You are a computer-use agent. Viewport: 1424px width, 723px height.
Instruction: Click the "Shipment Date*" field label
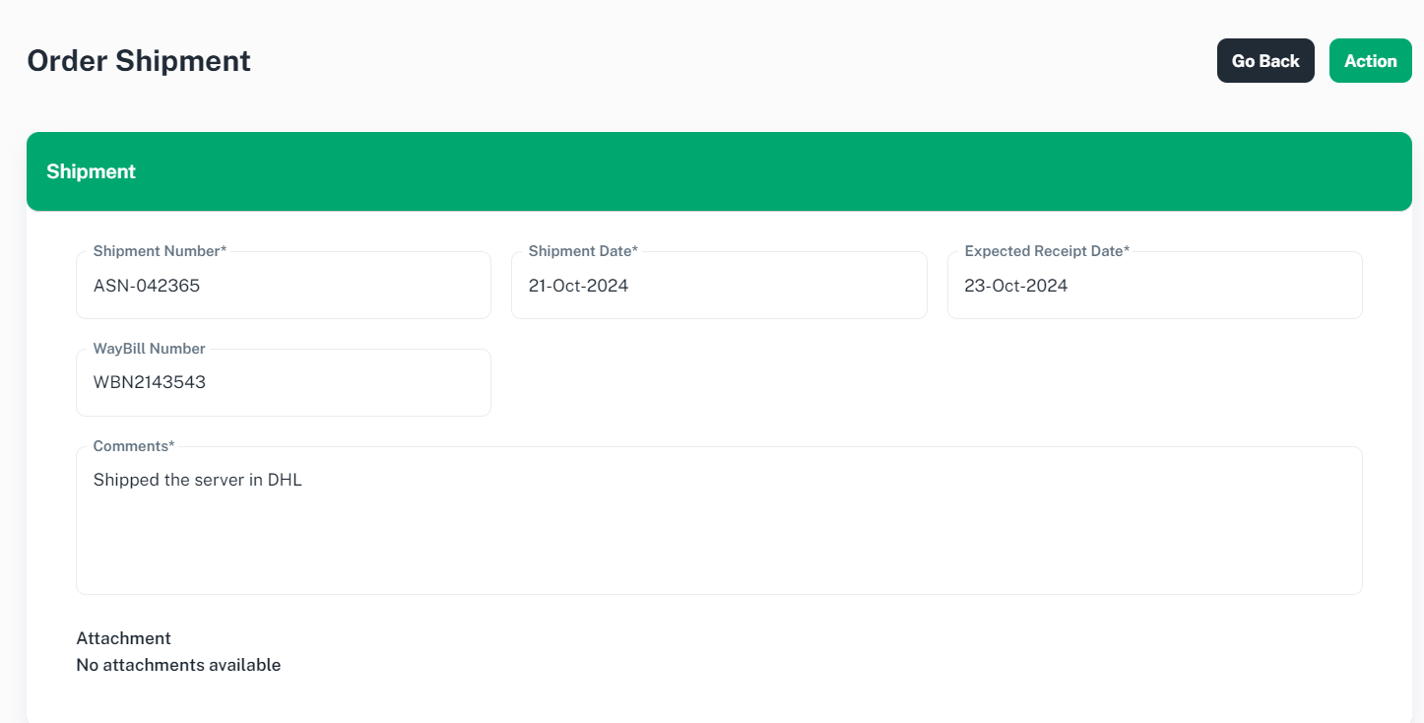(x=583, y=251)
